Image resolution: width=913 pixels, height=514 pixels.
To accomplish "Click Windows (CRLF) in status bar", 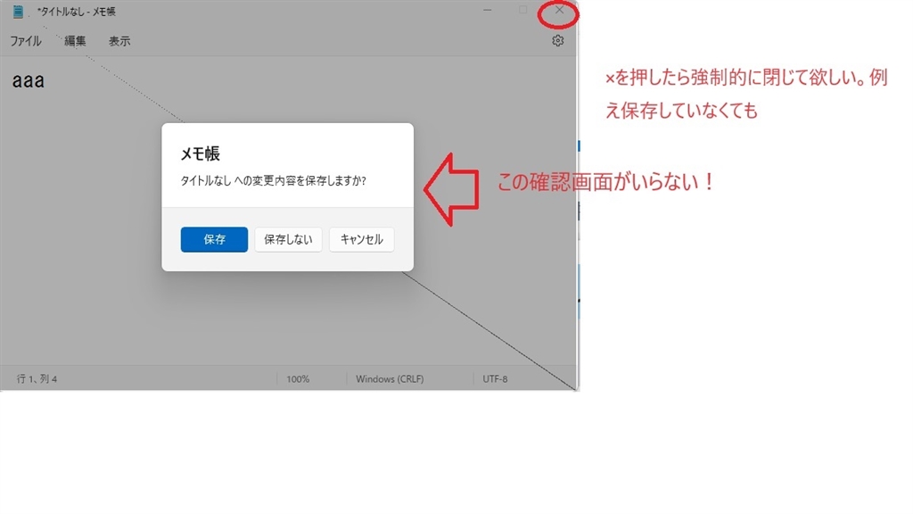I will [390, 378].
